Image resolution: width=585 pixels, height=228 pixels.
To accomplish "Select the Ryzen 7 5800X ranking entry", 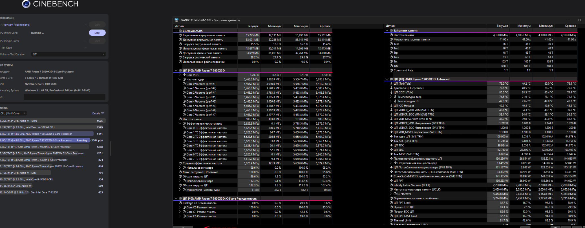I will [x=53, y=160].
